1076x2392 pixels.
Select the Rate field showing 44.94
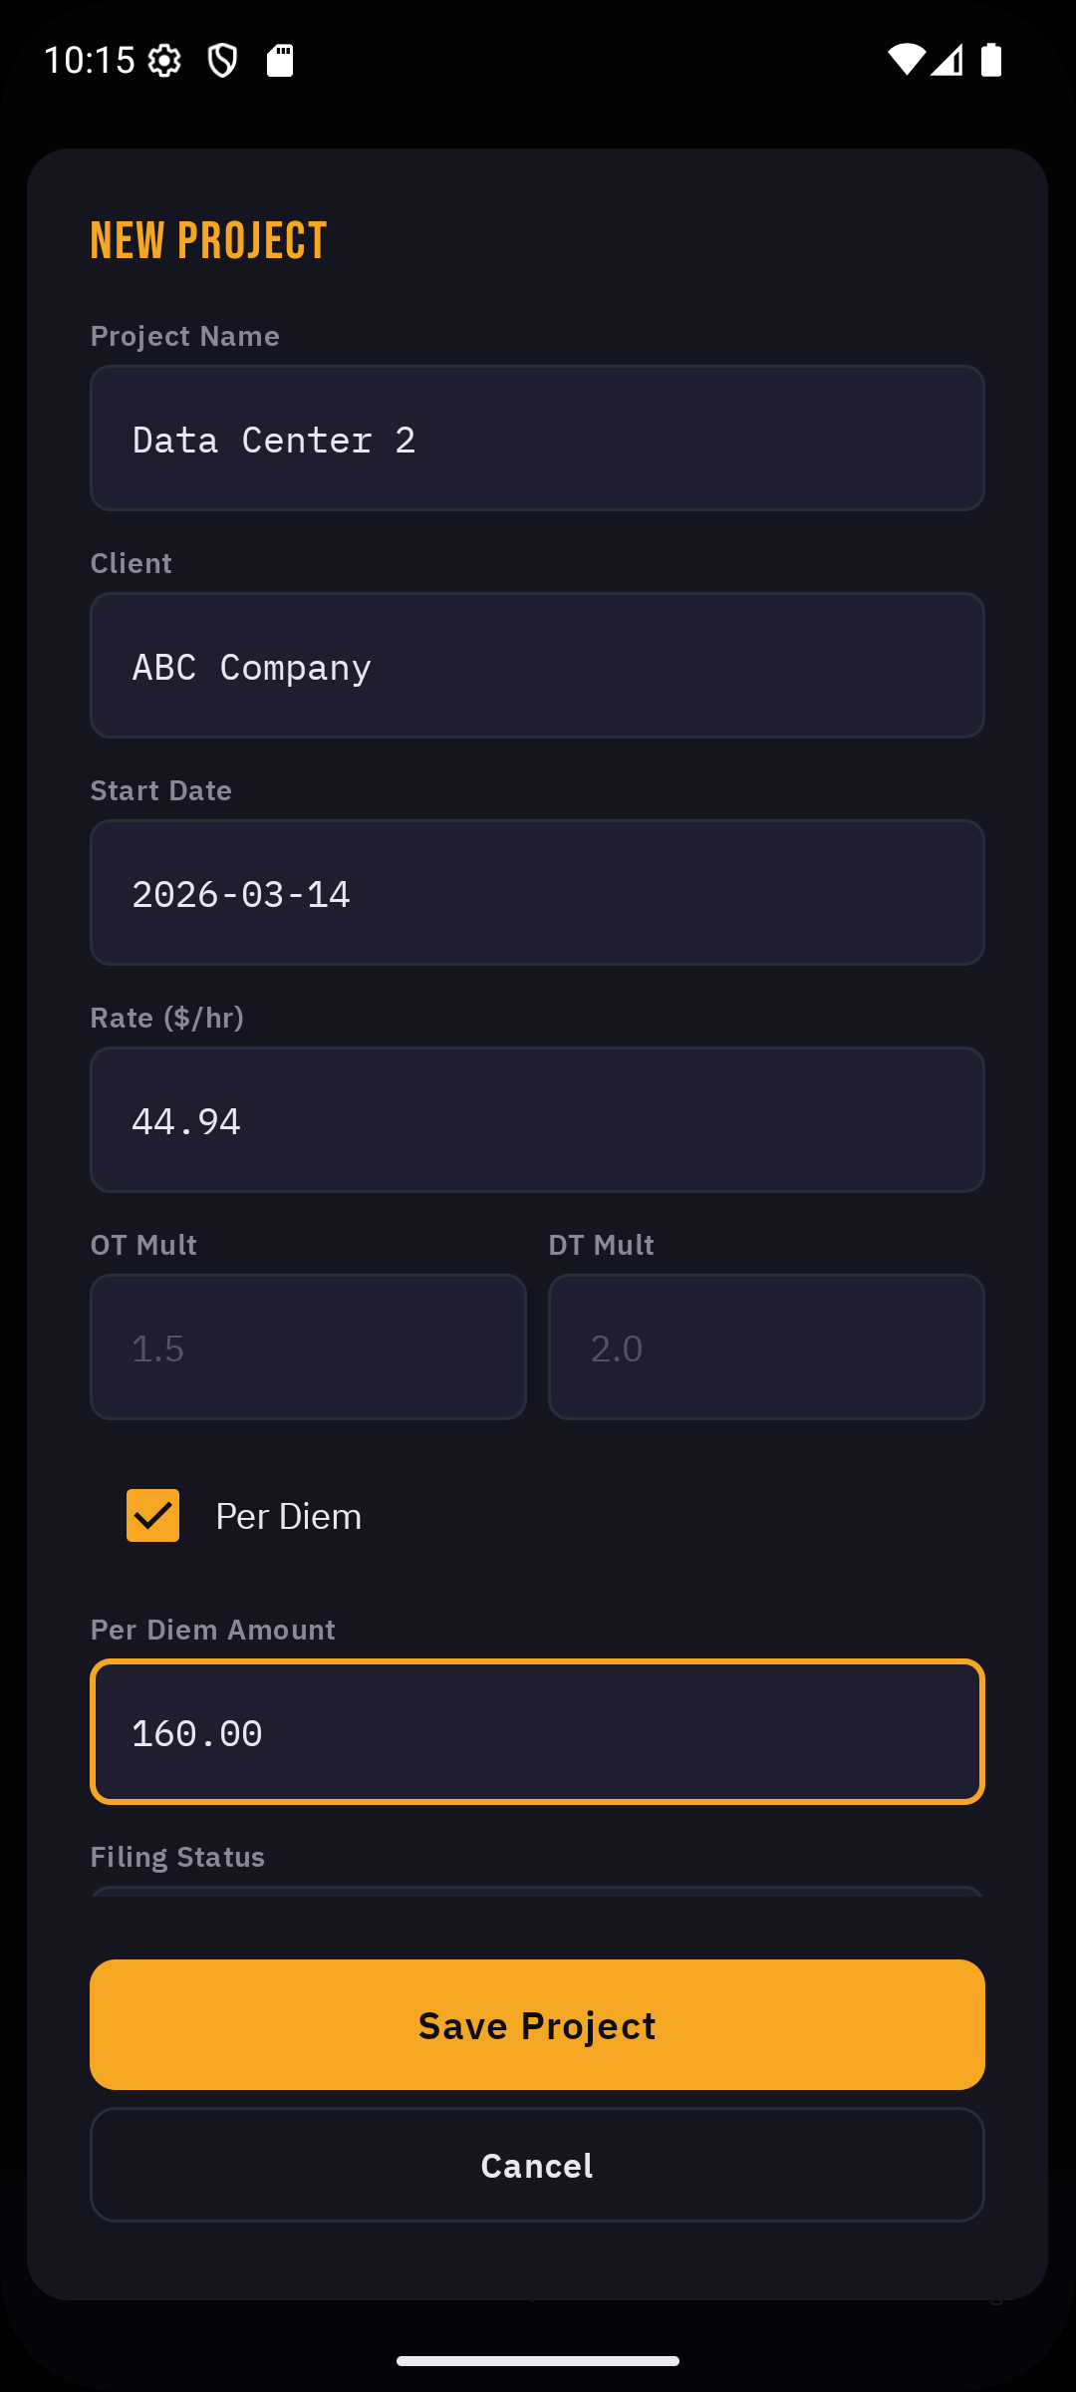point(537,1119)
